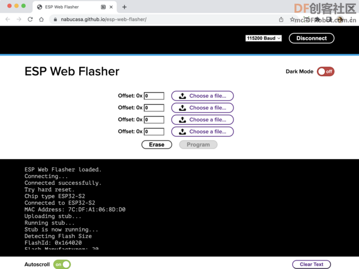Choose a file for the second offset

[202, 108]
